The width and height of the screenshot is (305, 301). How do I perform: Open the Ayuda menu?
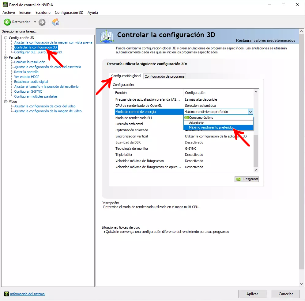point(93,13)
